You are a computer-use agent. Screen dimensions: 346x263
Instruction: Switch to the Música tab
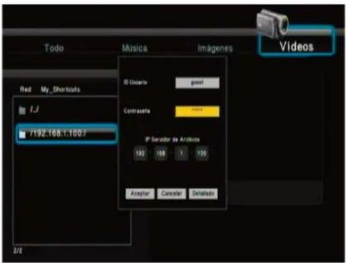pyautogui.click(x=135, y=48)
